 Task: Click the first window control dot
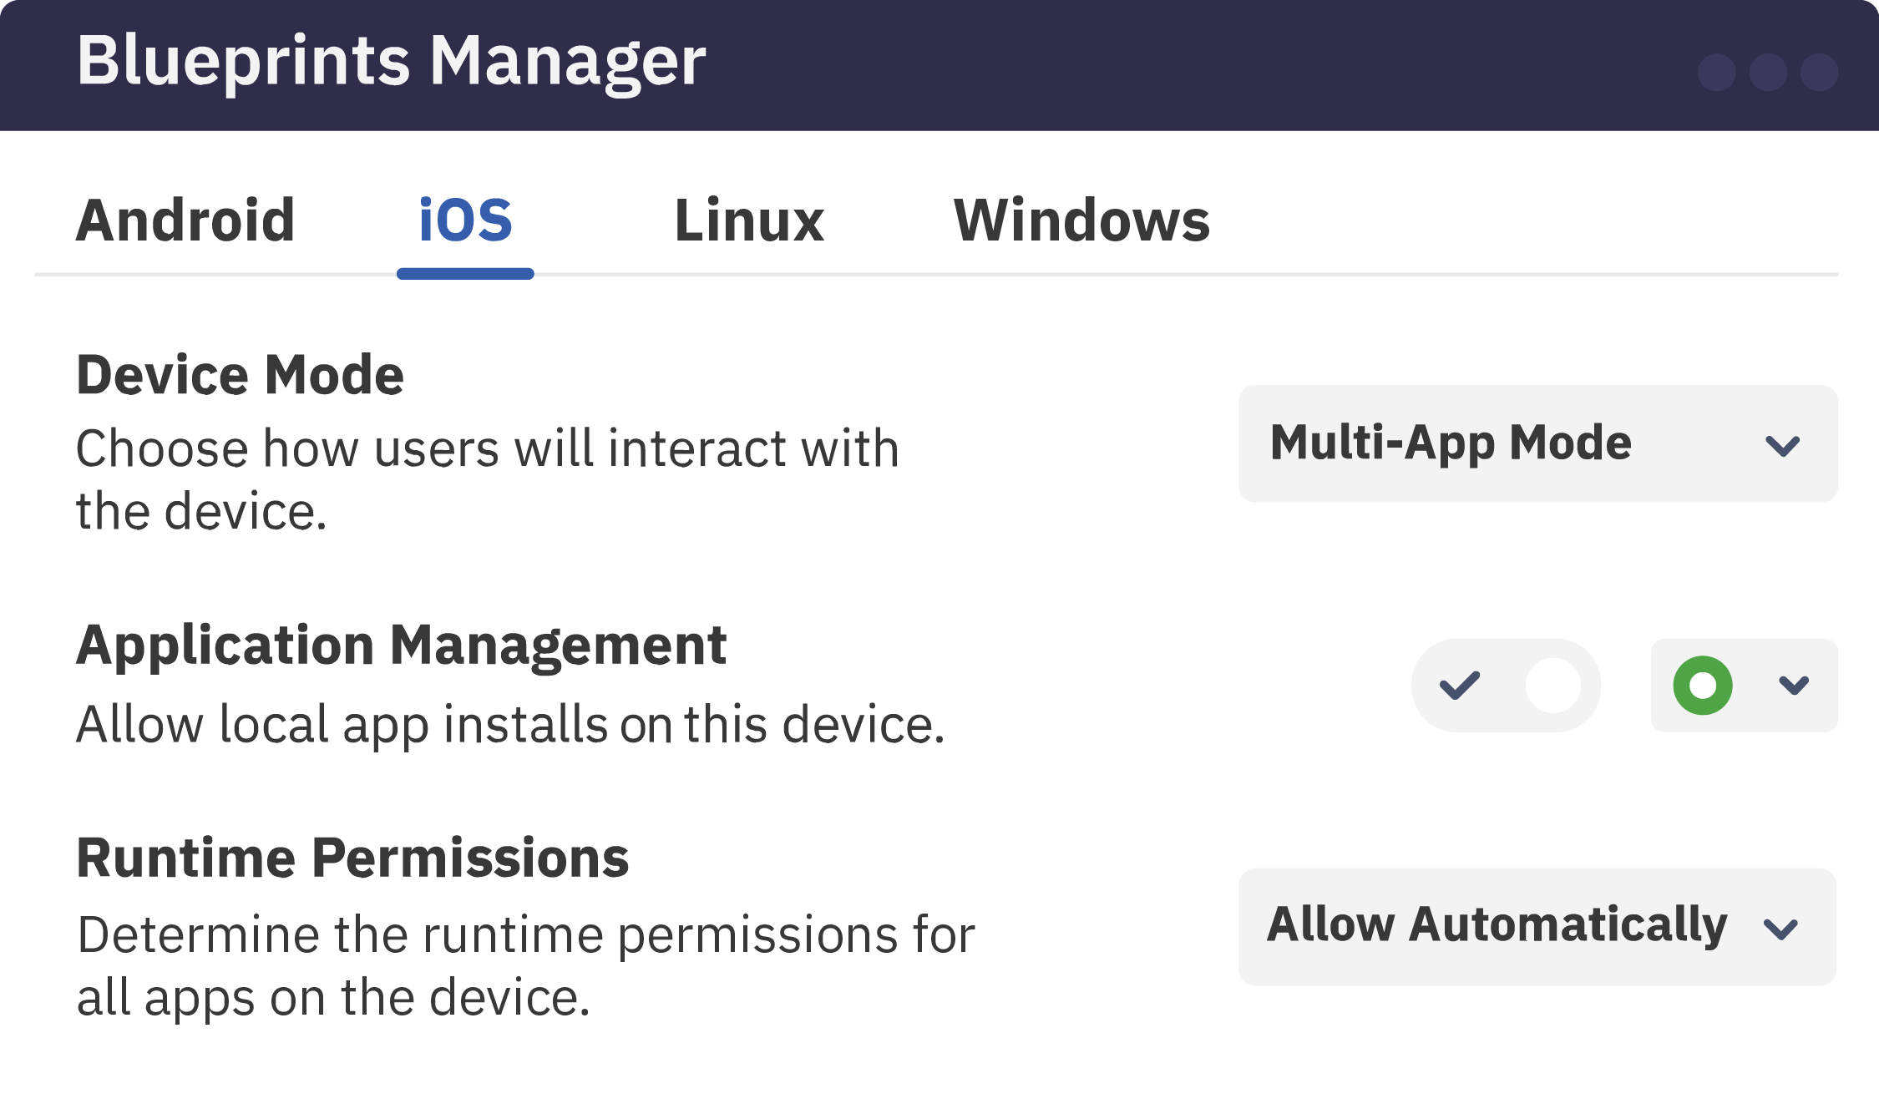click(x=1716, y=72)
